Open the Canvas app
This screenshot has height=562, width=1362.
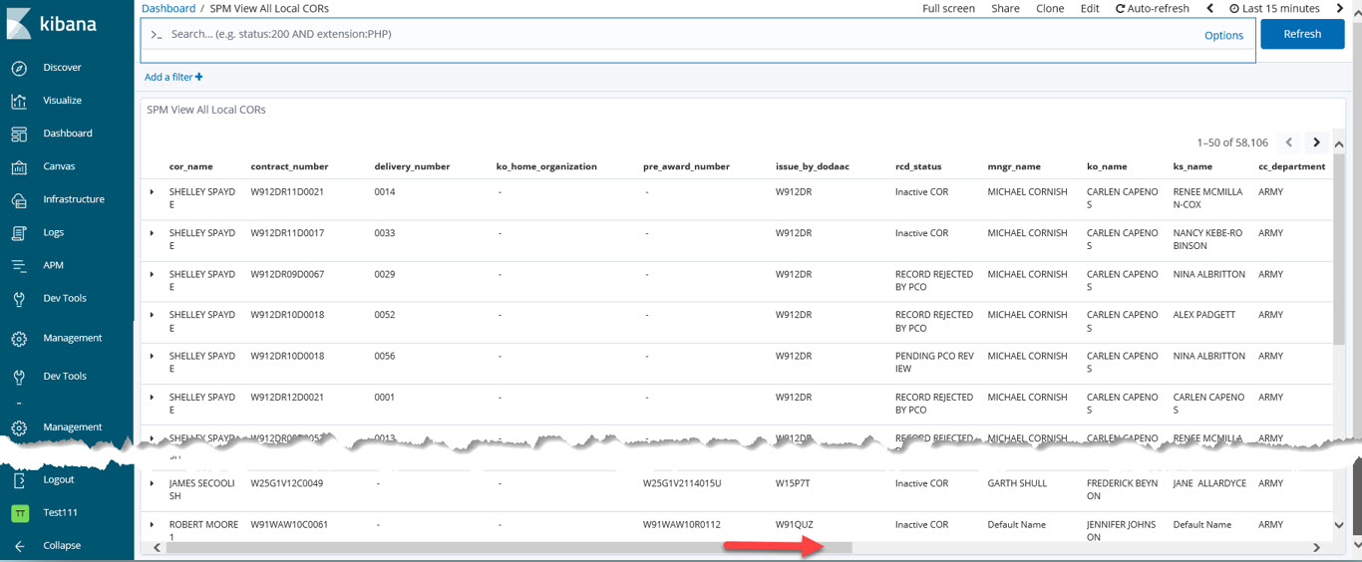[59, 166]
